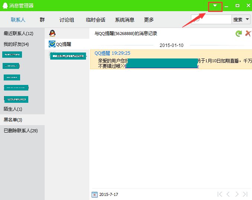Expand the 搜索 dropdown arrow

[x=247, y=19]
